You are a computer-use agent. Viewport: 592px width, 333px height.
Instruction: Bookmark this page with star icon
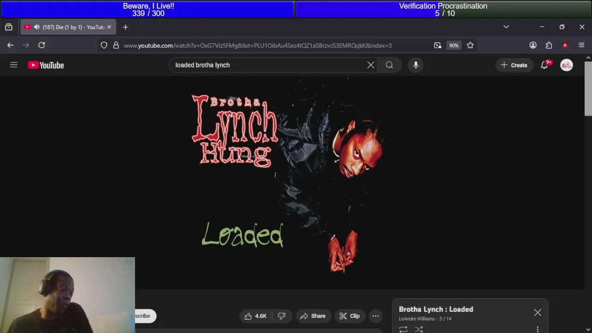click(470, 45)
